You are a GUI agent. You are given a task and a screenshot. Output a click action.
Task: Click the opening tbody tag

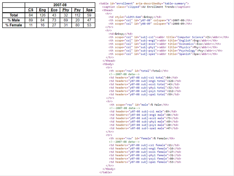pyautogui.click(x=108, y=64)
